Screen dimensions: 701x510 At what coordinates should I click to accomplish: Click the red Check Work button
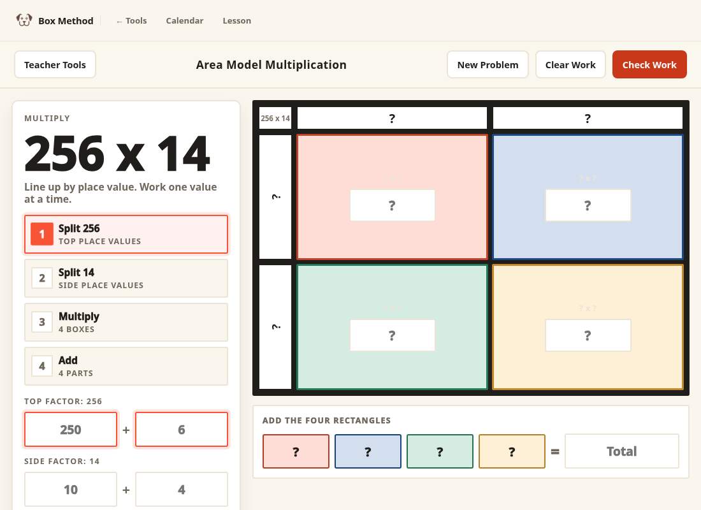tap(649, 65)
